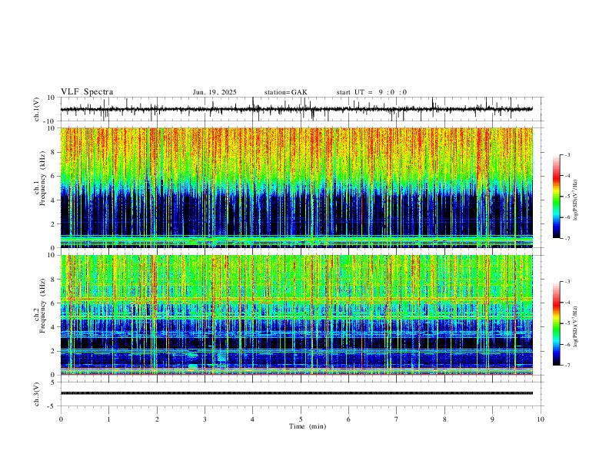Click time axis tick label "3"
Image resolution: width=609 pixels, height=470 pixels.
pos(205,419)
